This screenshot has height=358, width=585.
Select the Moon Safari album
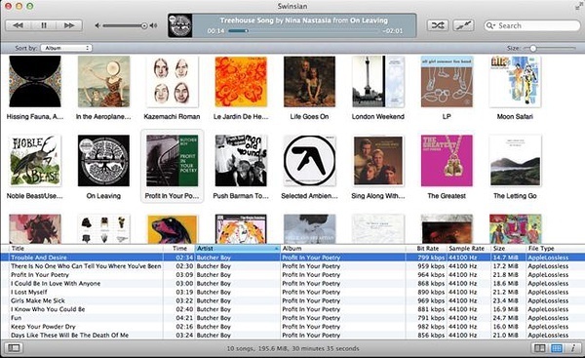point(515,81)
